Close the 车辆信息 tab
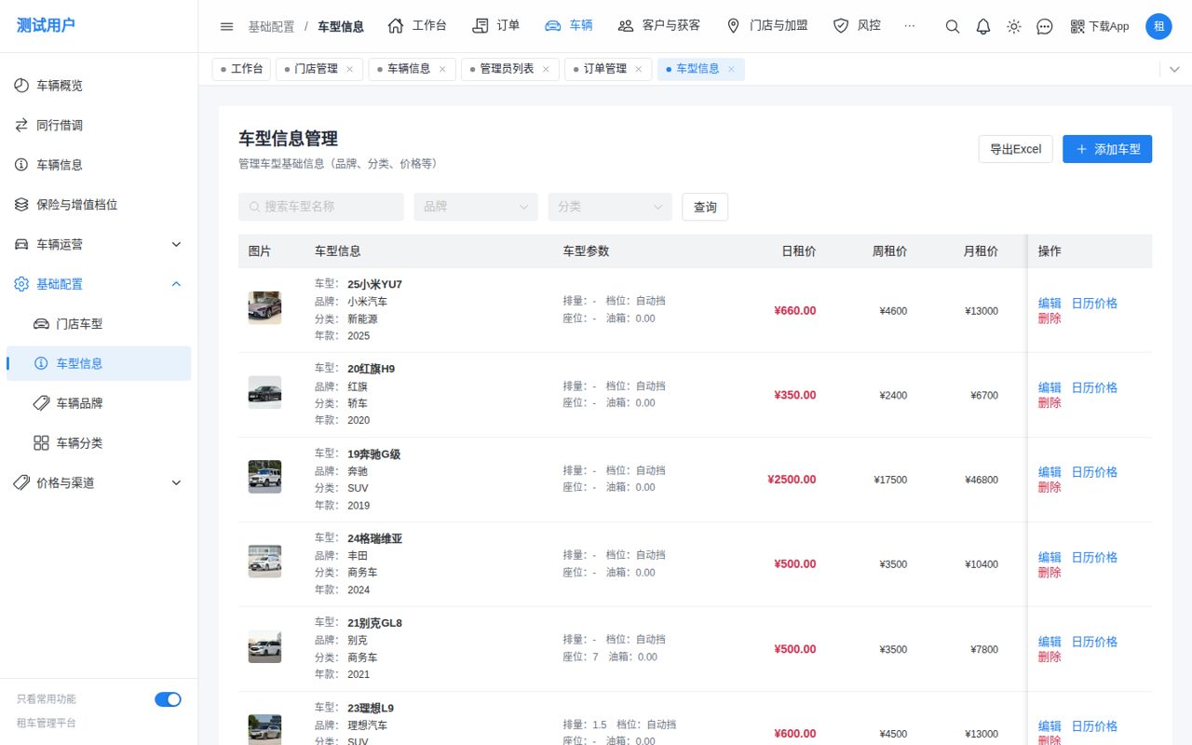This screenshot has height=745, width=1192. tap(441, 69)
